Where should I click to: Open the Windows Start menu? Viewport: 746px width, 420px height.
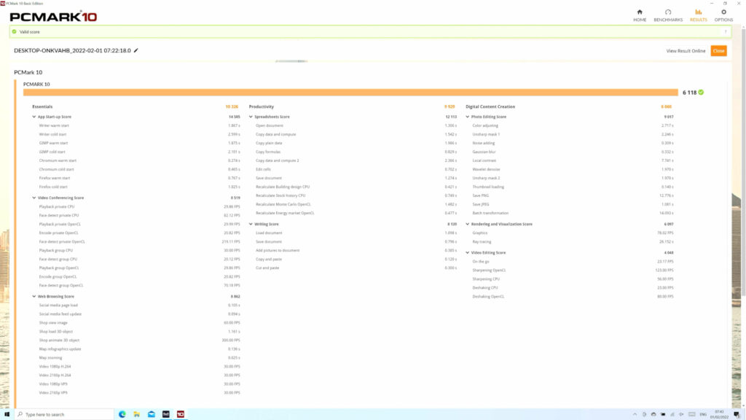pos(7,414)
